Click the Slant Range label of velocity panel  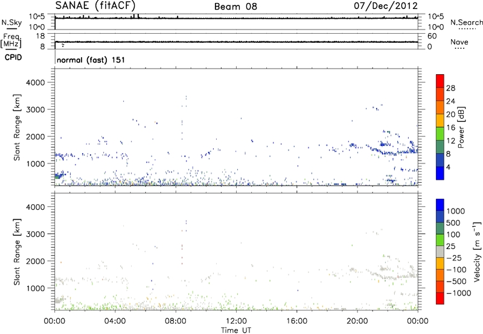pyautogui.click(x=17, y=252)
